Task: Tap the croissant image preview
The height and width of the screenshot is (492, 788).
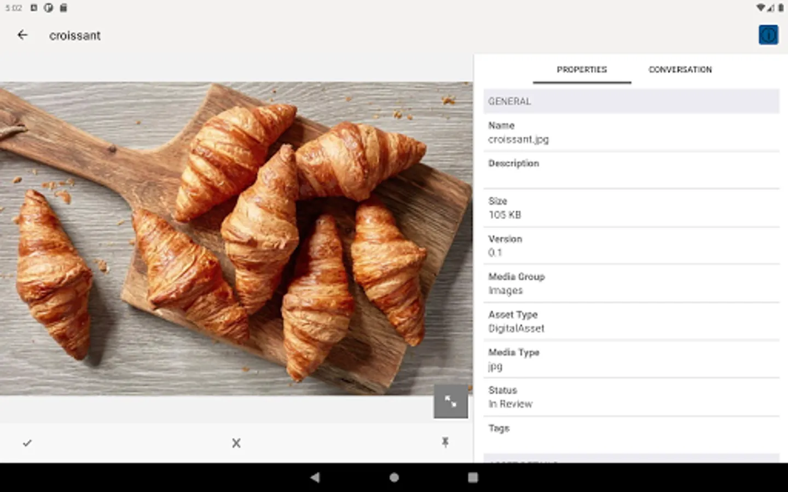Action: tap(236, 238)
